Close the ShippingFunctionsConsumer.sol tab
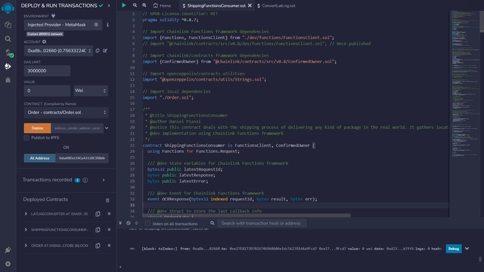 250,5
